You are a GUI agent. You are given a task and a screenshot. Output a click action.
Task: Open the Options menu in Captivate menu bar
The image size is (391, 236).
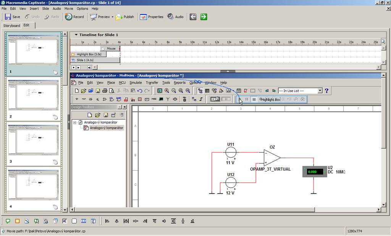click(x=82, y=8)
